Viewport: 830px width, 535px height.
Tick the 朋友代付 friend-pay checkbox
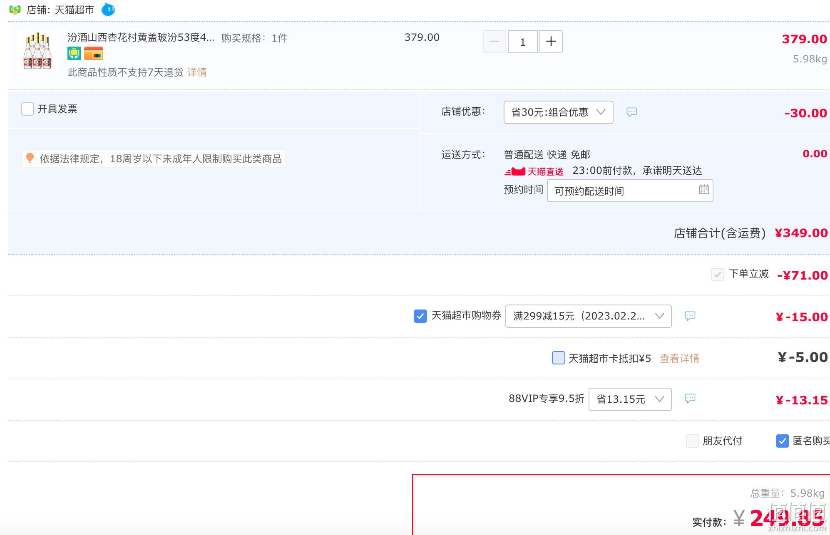[693, 441]
